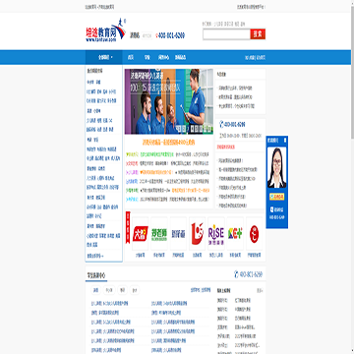Click the more link in the lower right list header
Image resolution: width=354 pixels, height=354 pixels.
pyautogui.click(x=260, y=291)
